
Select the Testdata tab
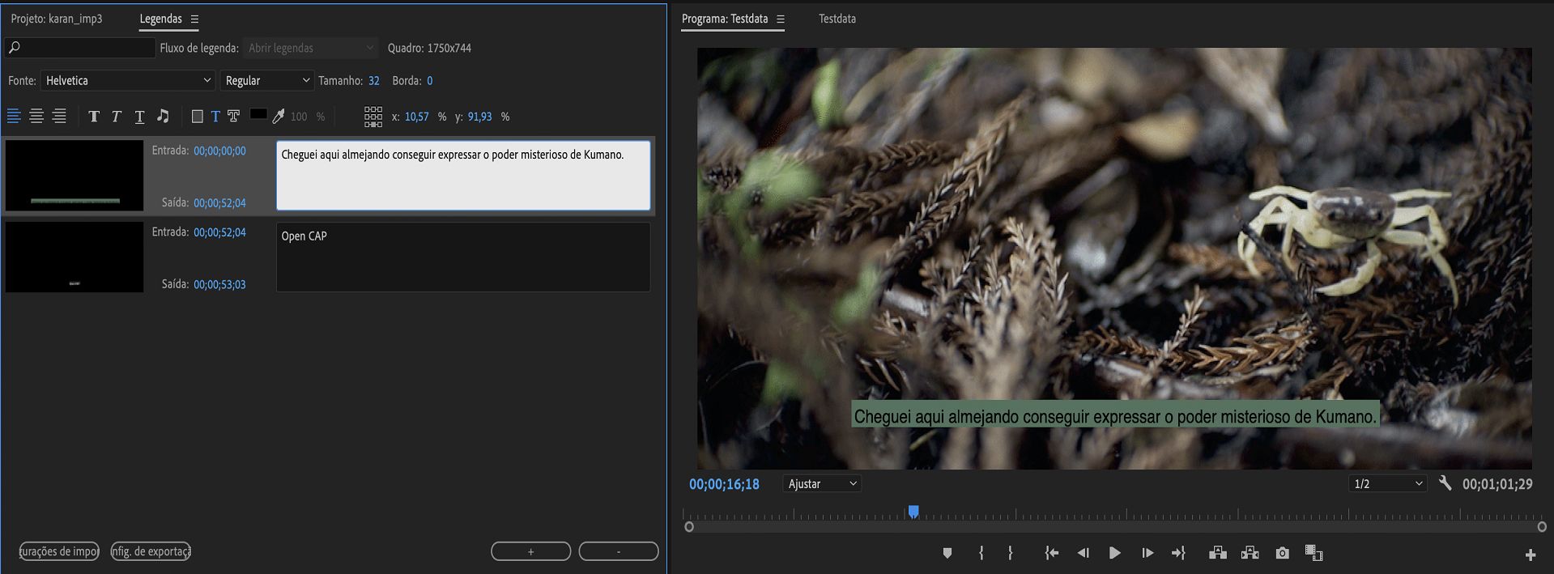coord(837,19)
